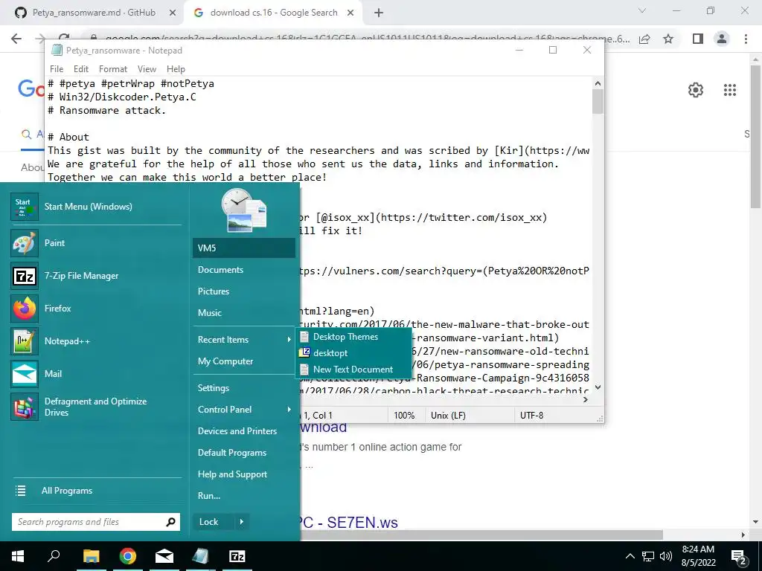
Task: Switch to Petya_ransomware.md GitHub tab
Action: pos(93,13)
